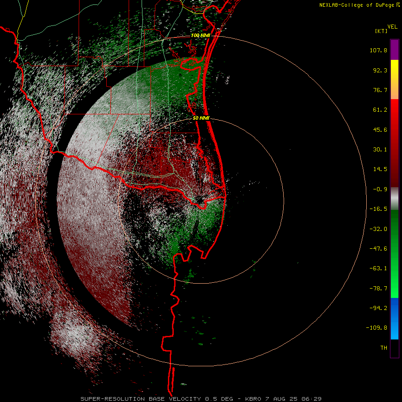Select the -32.0 scale value
The height and width of the screenshot is (402, 402).
[378, 229]
